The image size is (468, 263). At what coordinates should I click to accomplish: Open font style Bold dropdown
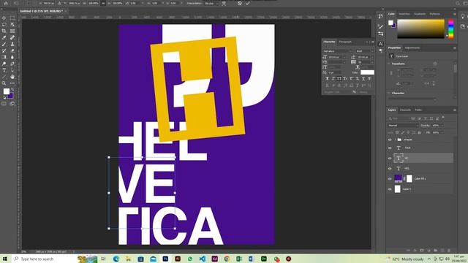[x=364, y=51]
